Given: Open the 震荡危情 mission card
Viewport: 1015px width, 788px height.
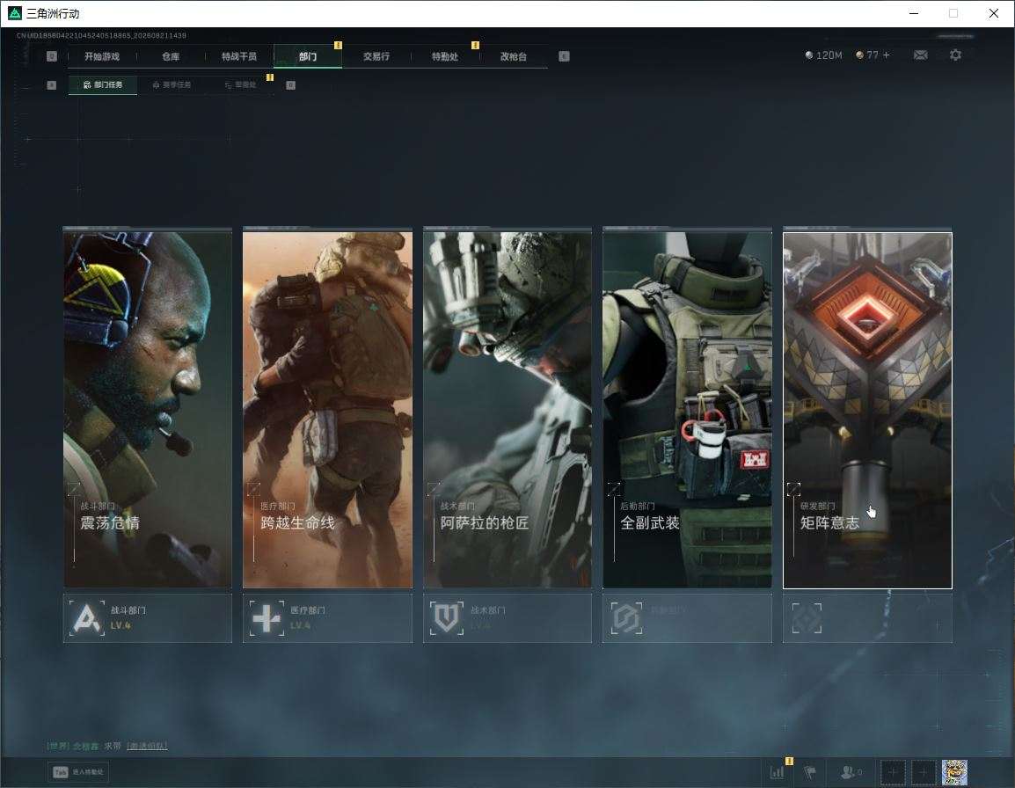Looking at the screenshot, I should tap(148, 410).
